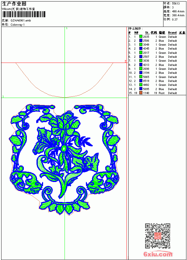Click the blue swatch in row 2
This screenshot has height=260, width=187.
point(141,41)
